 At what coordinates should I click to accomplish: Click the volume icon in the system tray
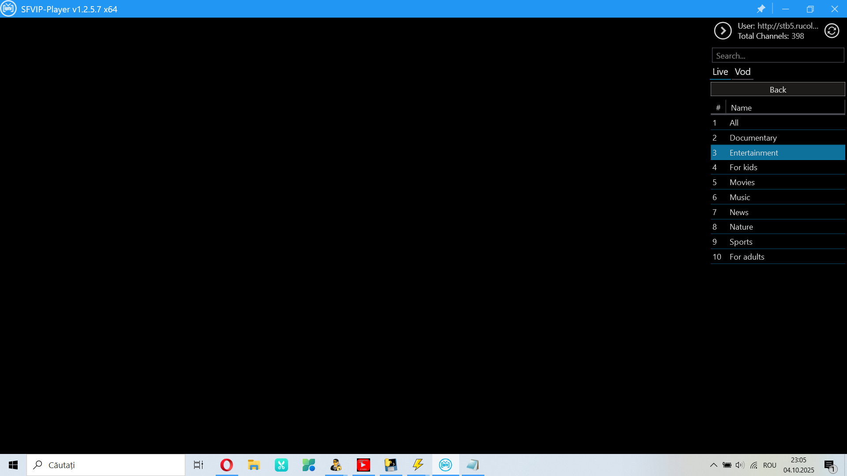pos(740,465)
